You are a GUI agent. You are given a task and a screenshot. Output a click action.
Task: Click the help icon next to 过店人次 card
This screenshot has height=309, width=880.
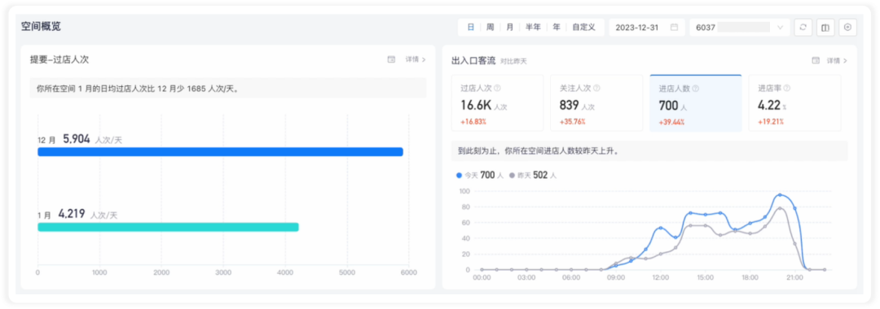coord(497,88)
